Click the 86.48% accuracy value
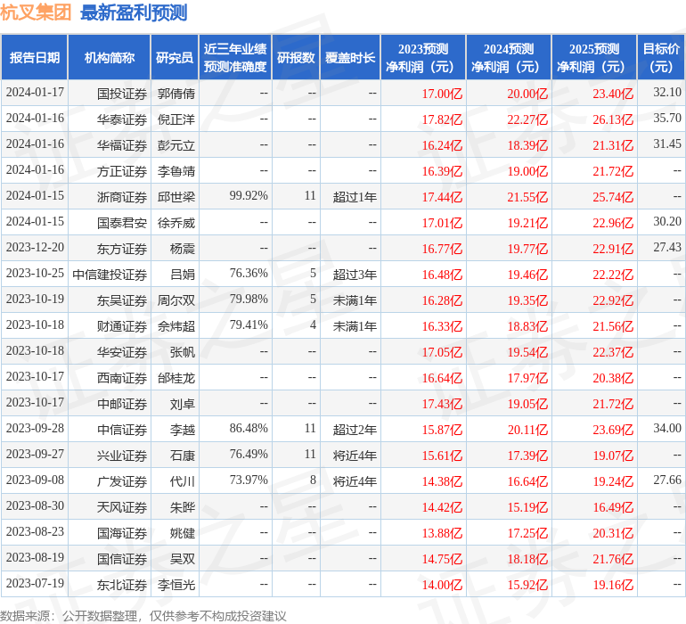Screen dimensions: 686x624 click(x=249, y=428)
